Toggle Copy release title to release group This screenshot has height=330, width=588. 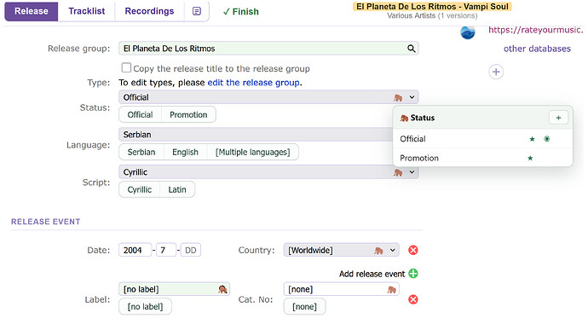[126, 67]
